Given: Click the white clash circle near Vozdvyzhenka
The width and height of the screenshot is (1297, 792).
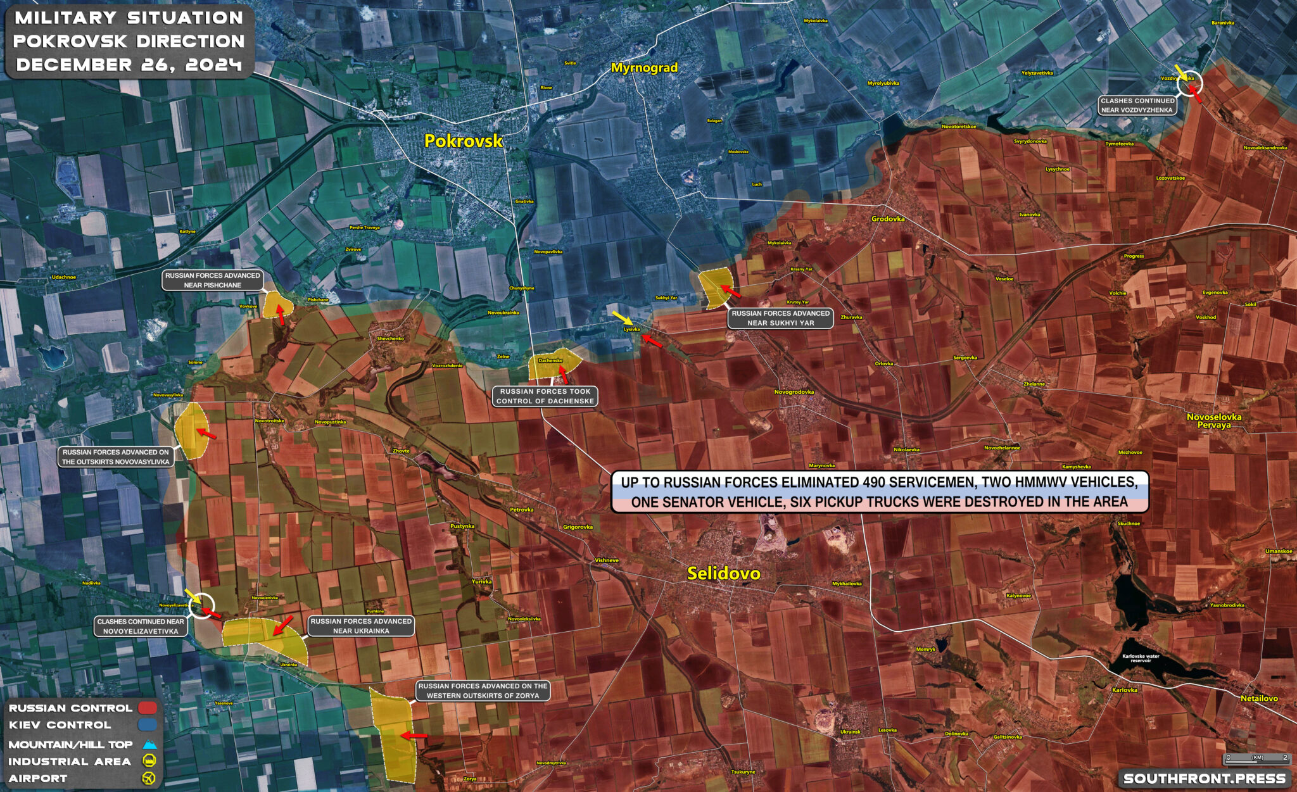Looking at the screenshot, I should point(1189,82).
